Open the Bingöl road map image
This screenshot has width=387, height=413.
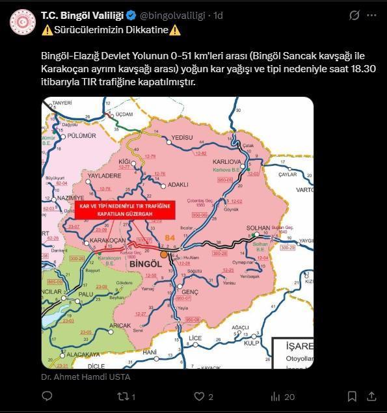(178, 233)
